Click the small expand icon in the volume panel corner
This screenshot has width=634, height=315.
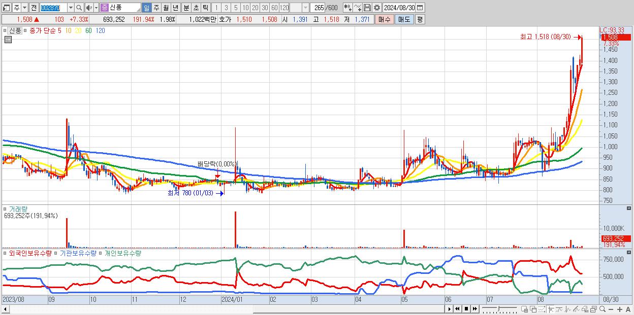628,208
